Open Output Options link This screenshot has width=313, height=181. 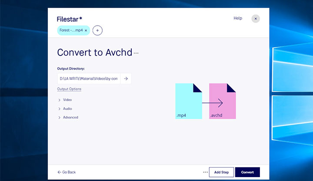tap(69, 89)
